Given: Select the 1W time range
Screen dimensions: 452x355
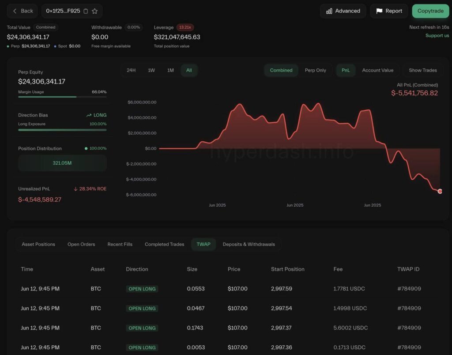Looking at the screenshot, I should tap(151, 70).
